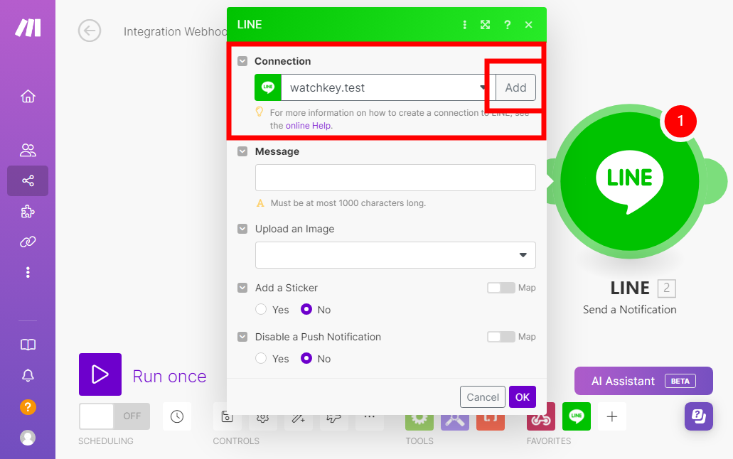Screen dimensions: 733x459
Task: Open the orange Help question mark icon
Action: [28, 407]
